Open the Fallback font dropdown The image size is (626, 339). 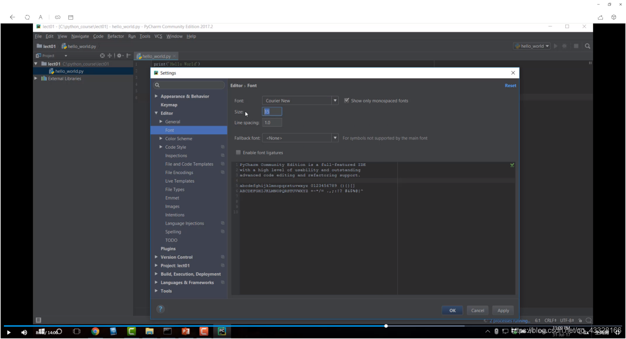click(x=300, y=138)
